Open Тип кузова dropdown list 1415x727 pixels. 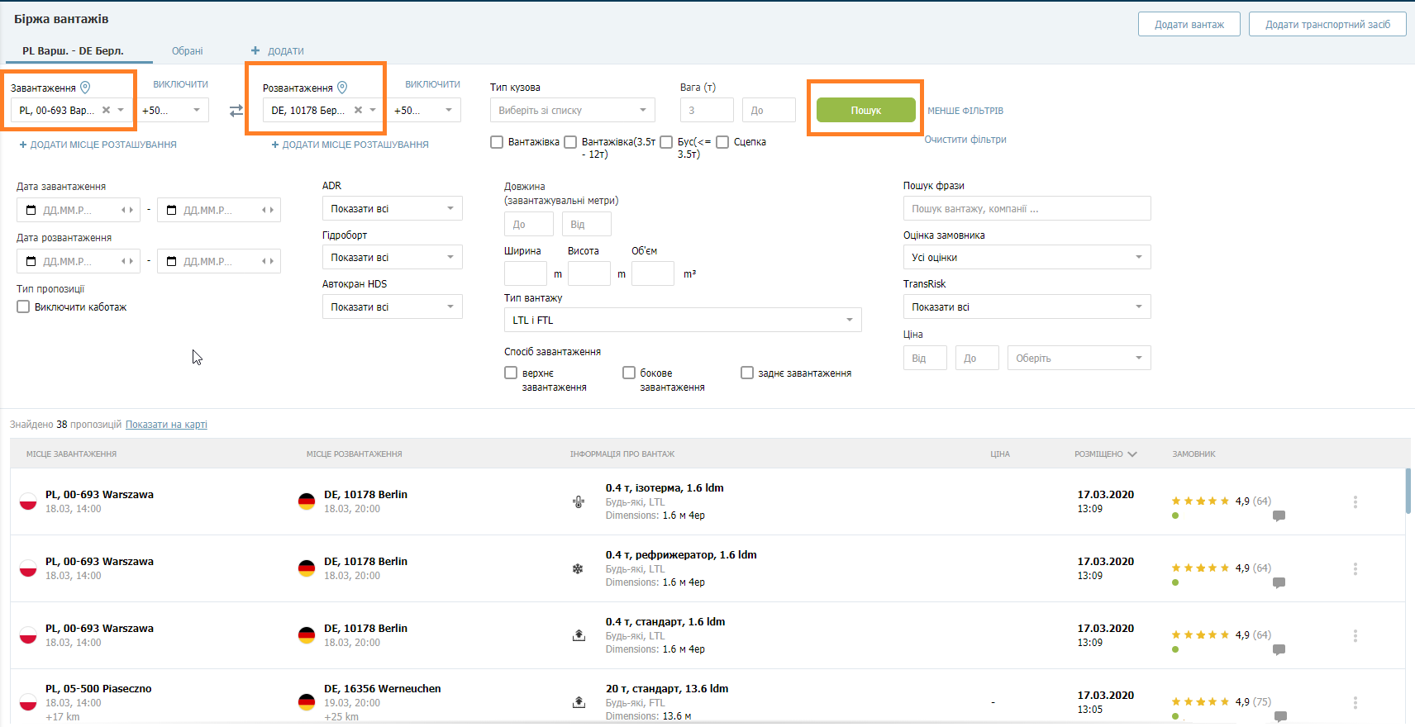point(573,110)
